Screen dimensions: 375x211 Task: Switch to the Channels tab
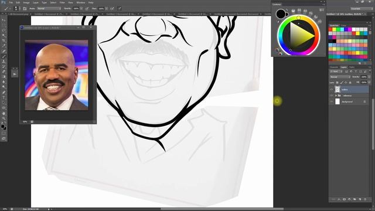click(x=334, y=67)
